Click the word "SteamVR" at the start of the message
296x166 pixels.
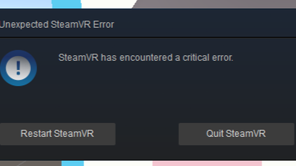(x=79, y=57)
